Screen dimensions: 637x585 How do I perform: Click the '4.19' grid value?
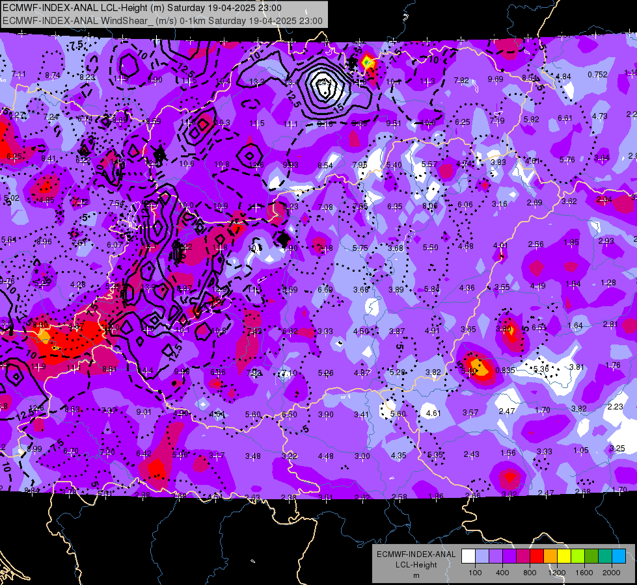tap(538, 286)
